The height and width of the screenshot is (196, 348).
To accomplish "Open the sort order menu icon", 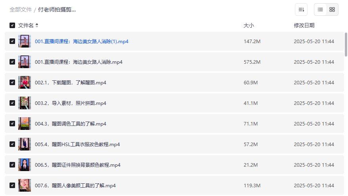I will click(x=301, y=10).
